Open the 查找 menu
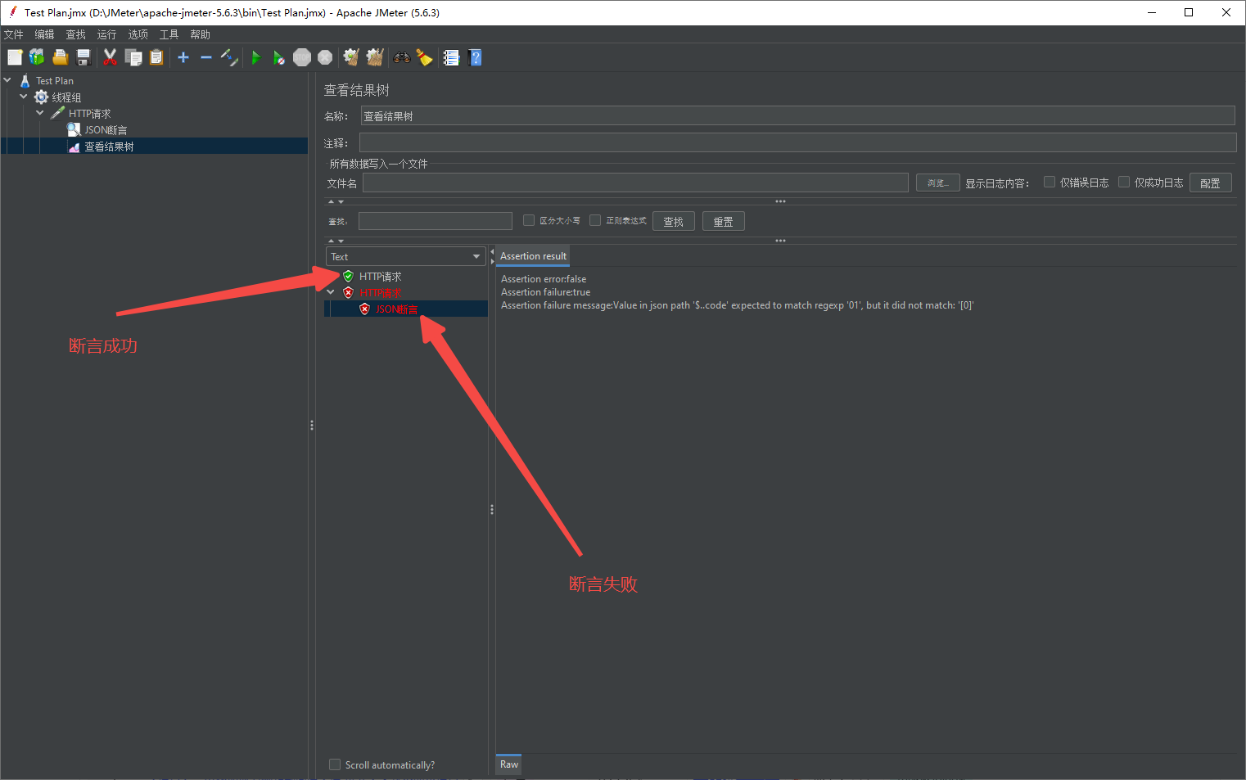 75,34
